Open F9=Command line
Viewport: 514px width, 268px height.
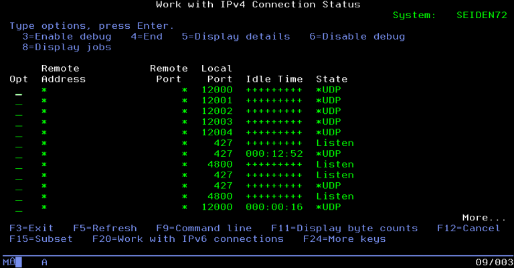click(204, 228)
